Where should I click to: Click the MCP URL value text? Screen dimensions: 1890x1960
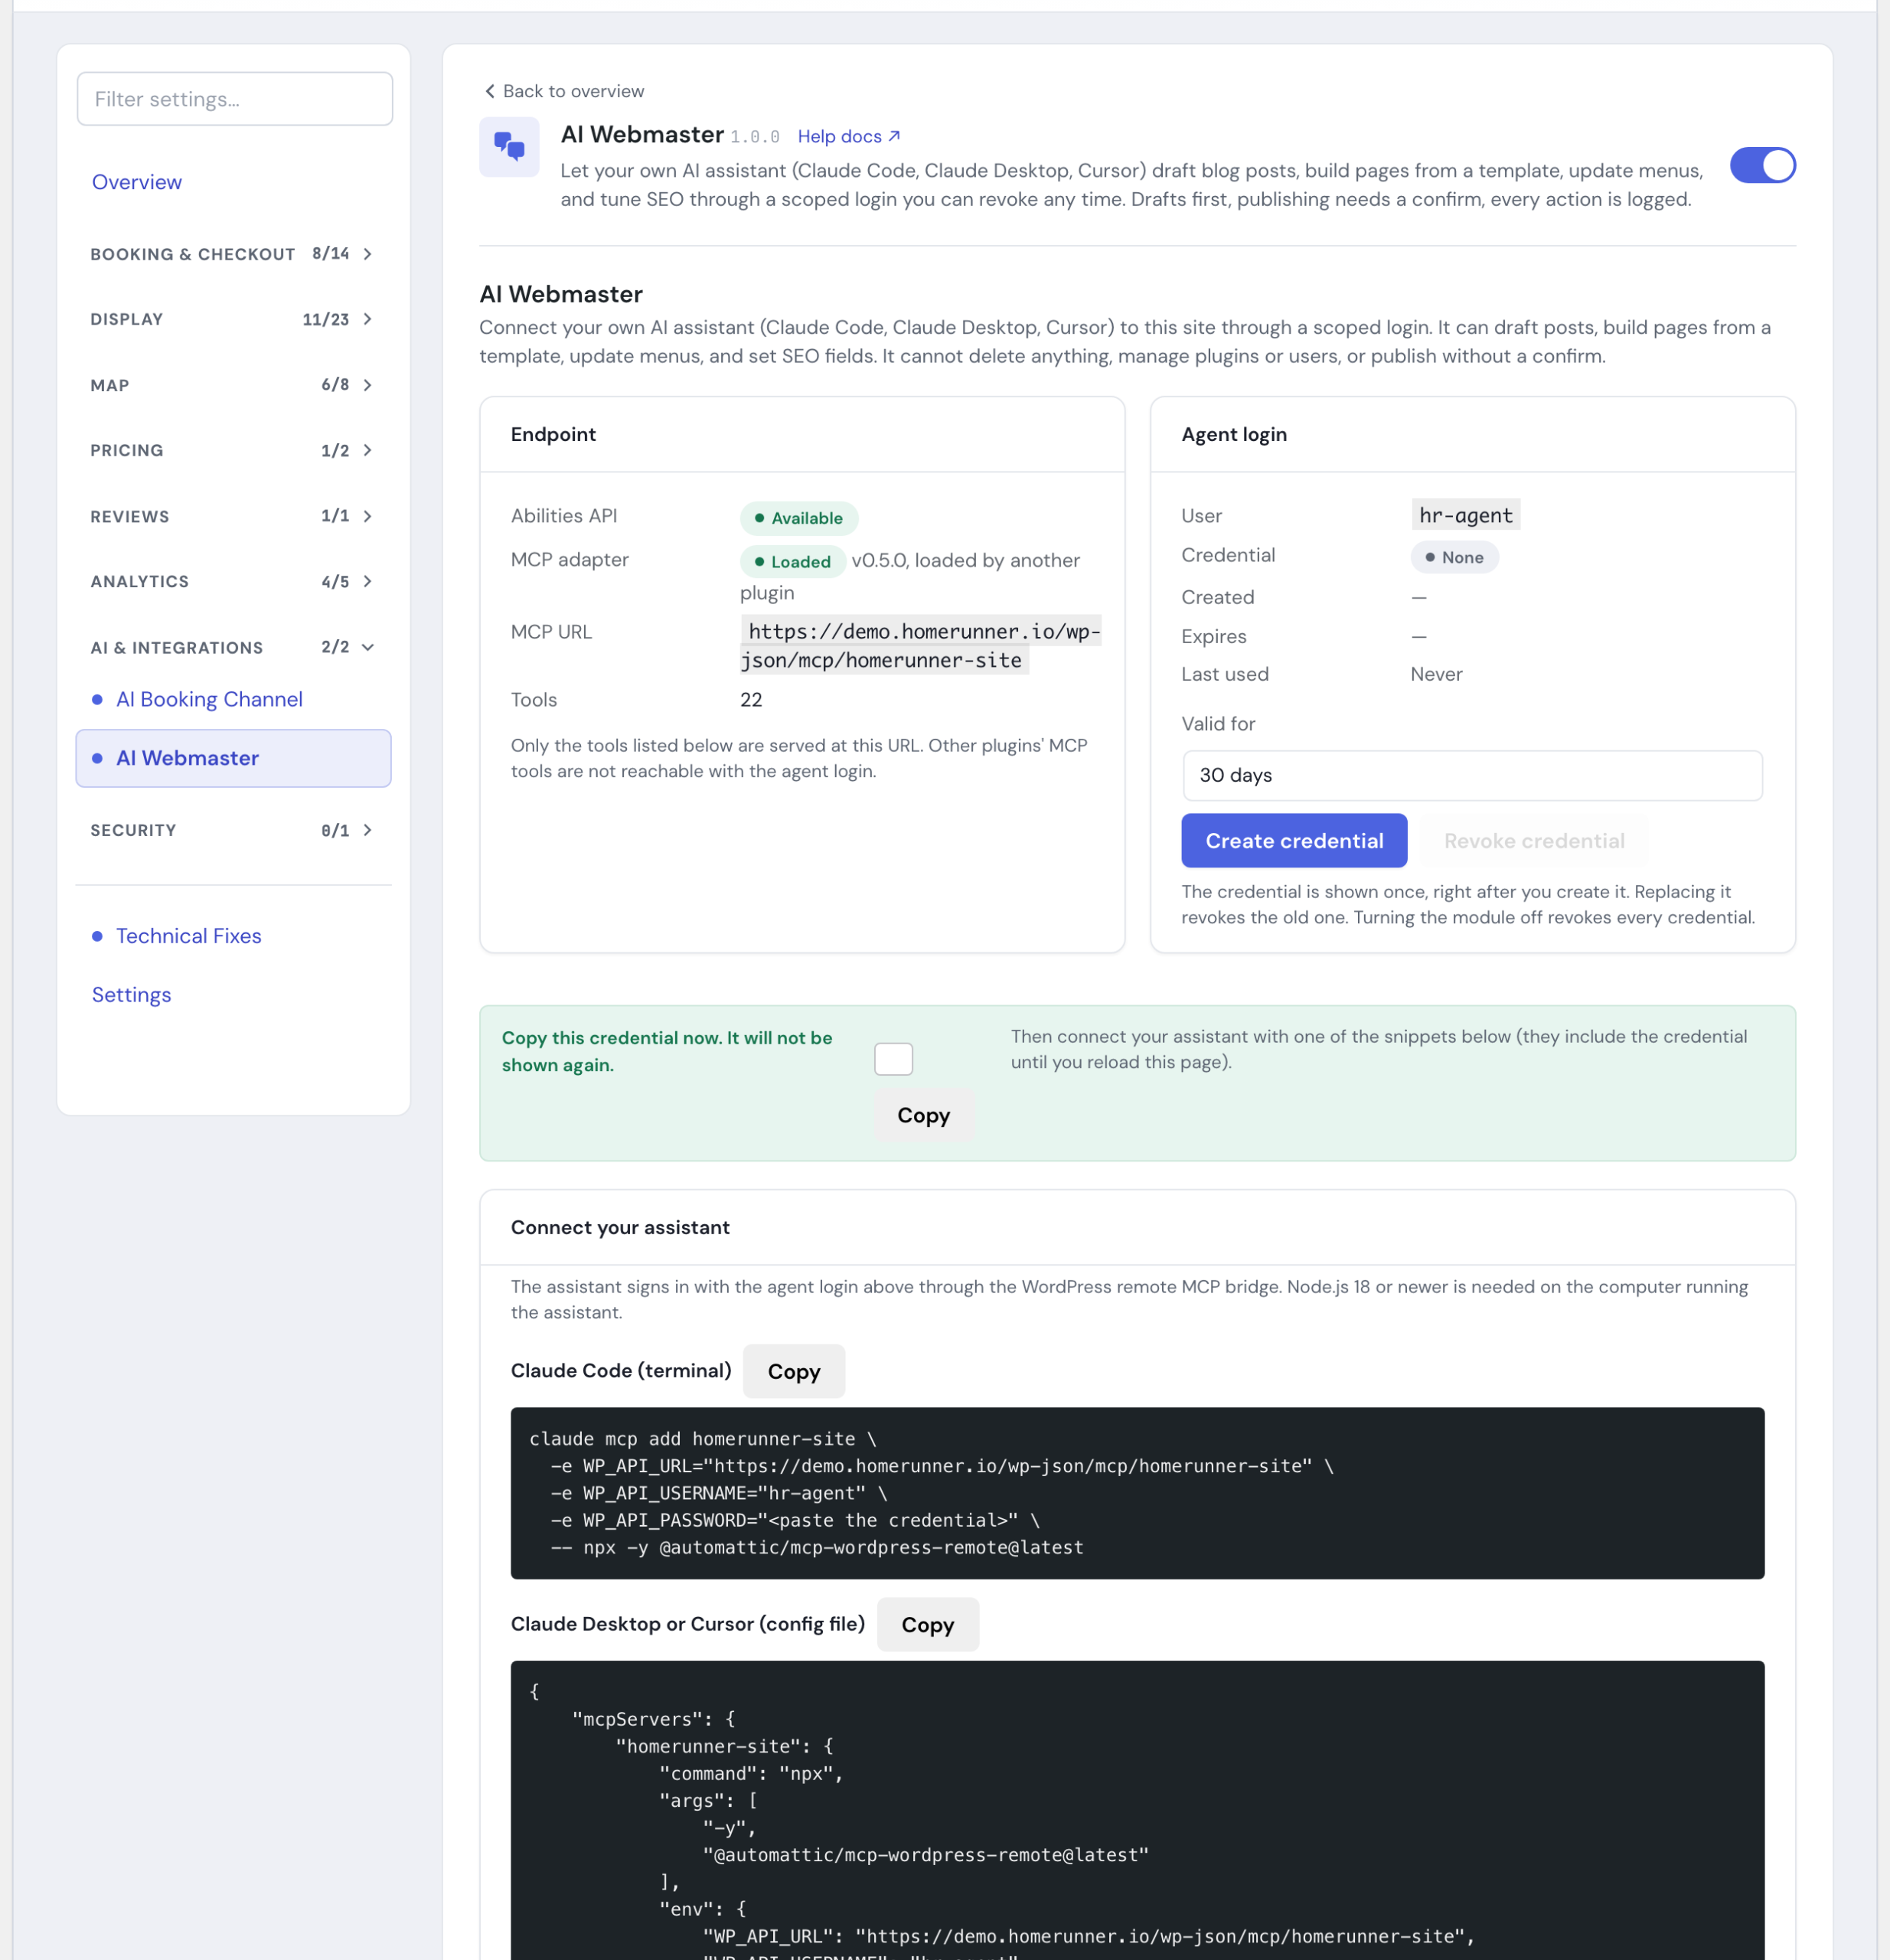coord(920,646)
